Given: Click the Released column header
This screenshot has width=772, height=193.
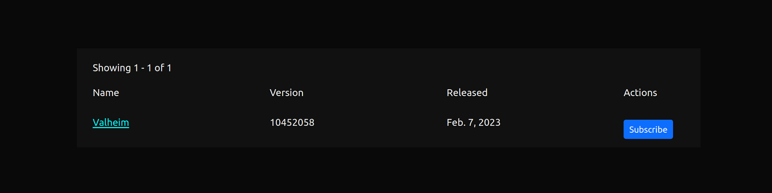Looking at the screenshot, I should [467, 92].
